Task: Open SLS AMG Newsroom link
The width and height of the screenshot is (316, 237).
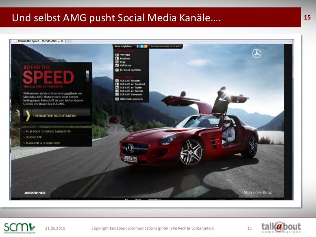Action: pyautogui.click(x=131, y=94)
